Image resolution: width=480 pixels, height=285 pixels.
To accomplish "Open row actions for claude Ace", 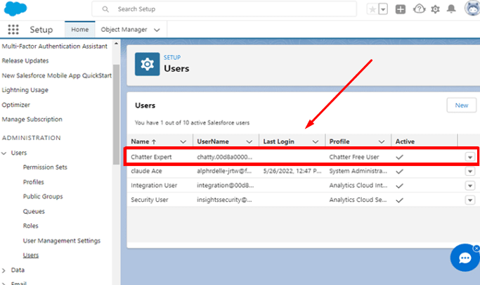I will 470,171.
